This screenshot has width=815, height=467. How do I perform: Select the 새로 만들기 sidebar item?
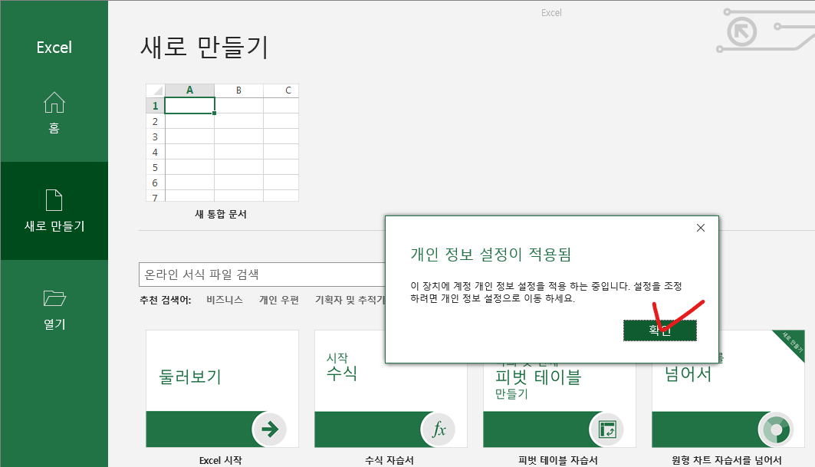coord(54,211)
